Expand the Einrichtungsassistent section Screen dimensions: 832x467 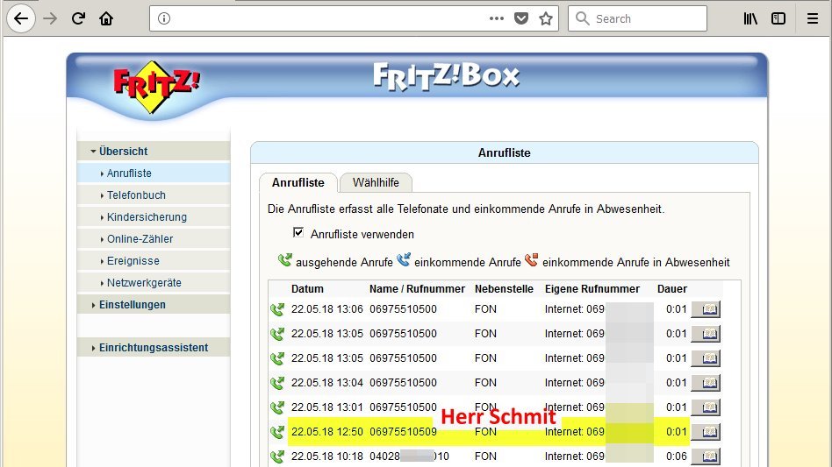pyautogui.click(x=154, y=347)
